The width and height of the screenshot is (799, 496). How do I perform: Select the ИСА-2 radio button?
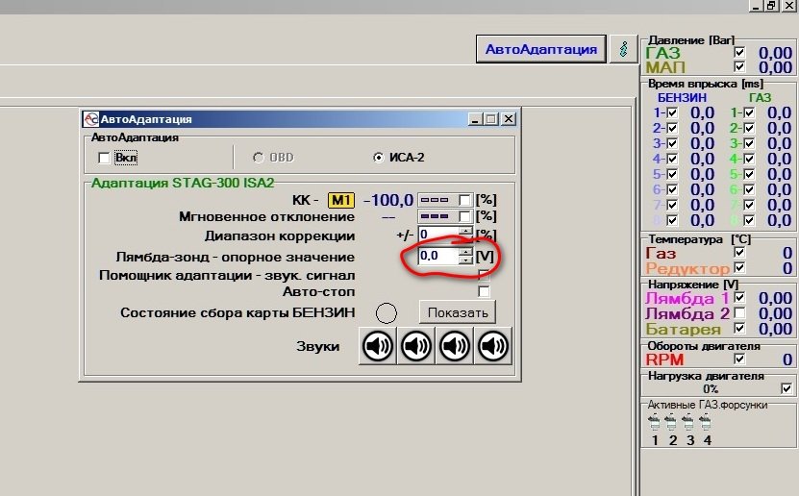[x=378, y=158]
